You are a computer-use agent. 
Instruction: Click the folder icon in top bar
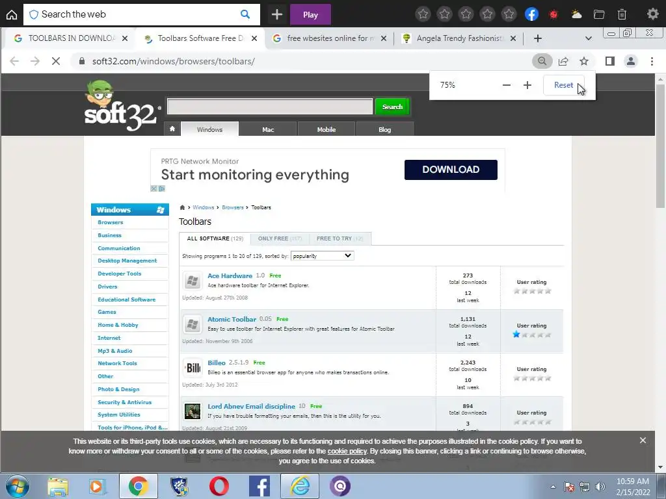tap(599, 14)
